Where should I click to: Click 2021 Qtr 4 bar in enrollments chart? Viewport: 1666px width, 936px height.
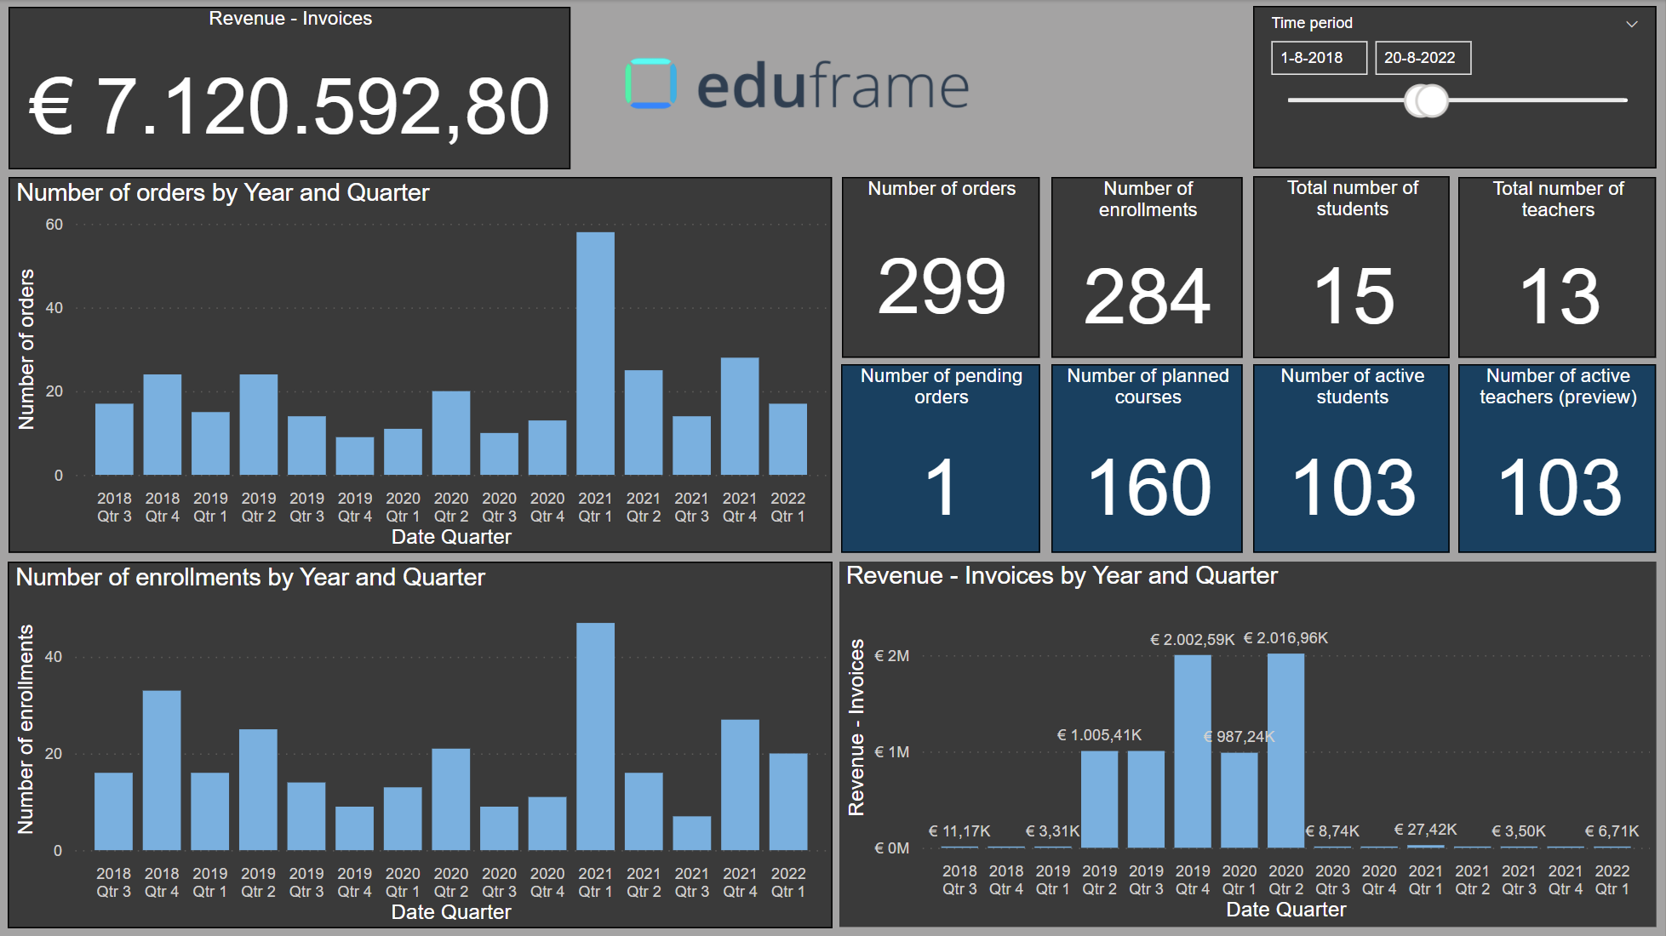740,785
